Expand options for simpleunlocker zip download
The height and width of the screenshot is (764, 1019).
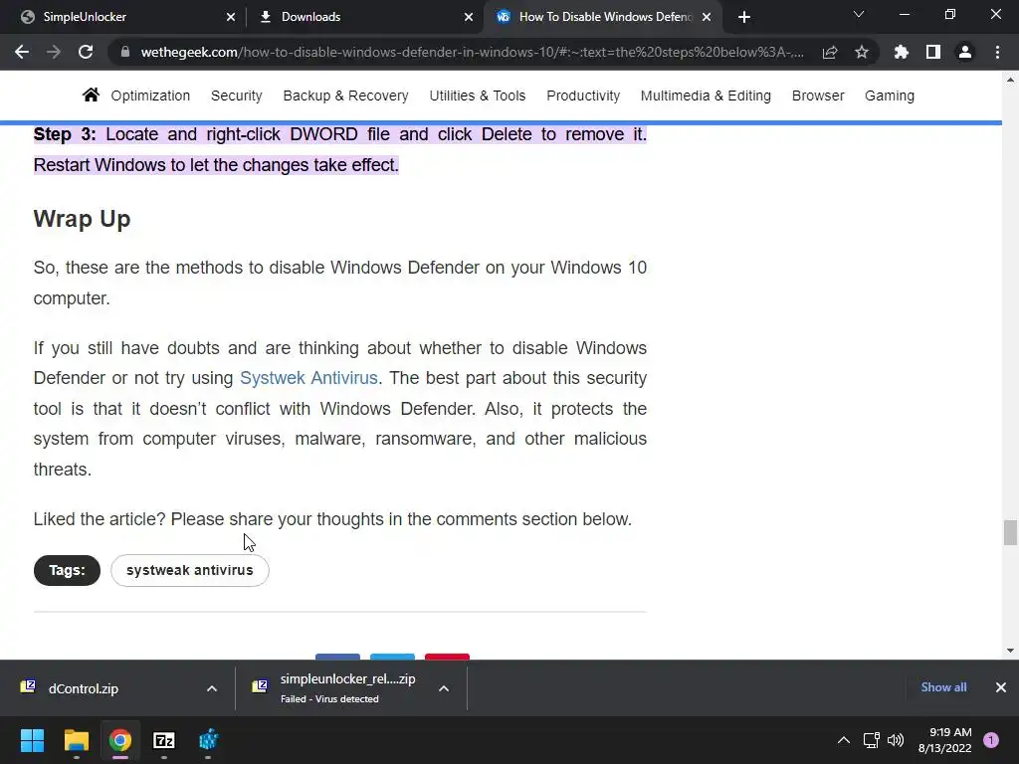pyautogui.click(x=444, y=688)
